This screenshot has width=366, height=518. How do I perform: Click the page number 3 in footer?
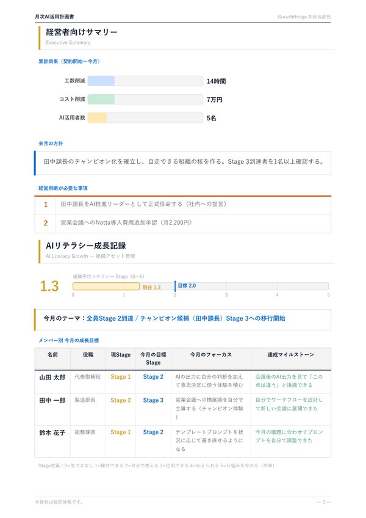click(323, 502)
